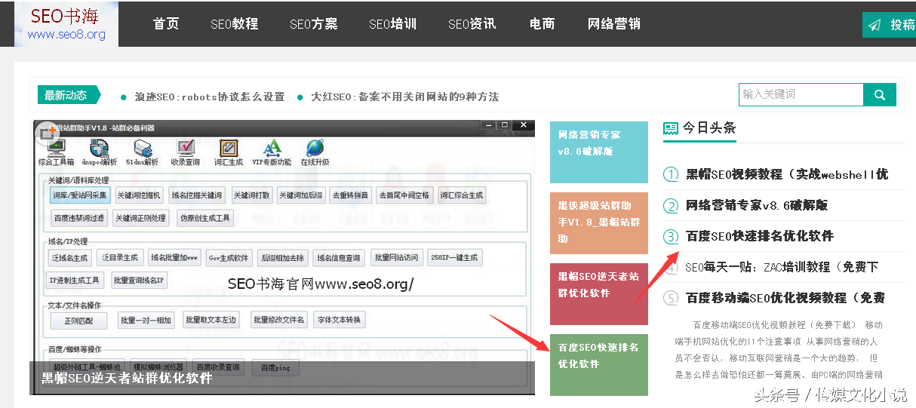Open the SEO资讯 menu item
Screen dimensions: 916x408
point(472,23)
